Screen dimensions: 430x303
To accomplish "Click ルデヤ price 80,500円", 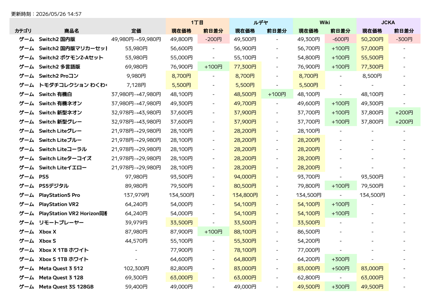I will (x=245, y=186).
